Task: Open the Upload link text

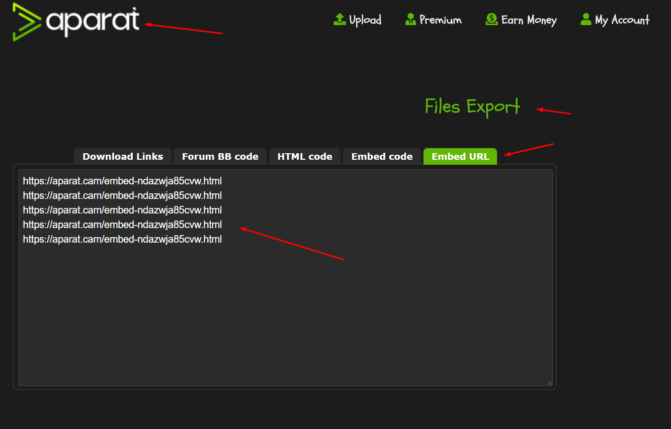Action: point(365,20)
